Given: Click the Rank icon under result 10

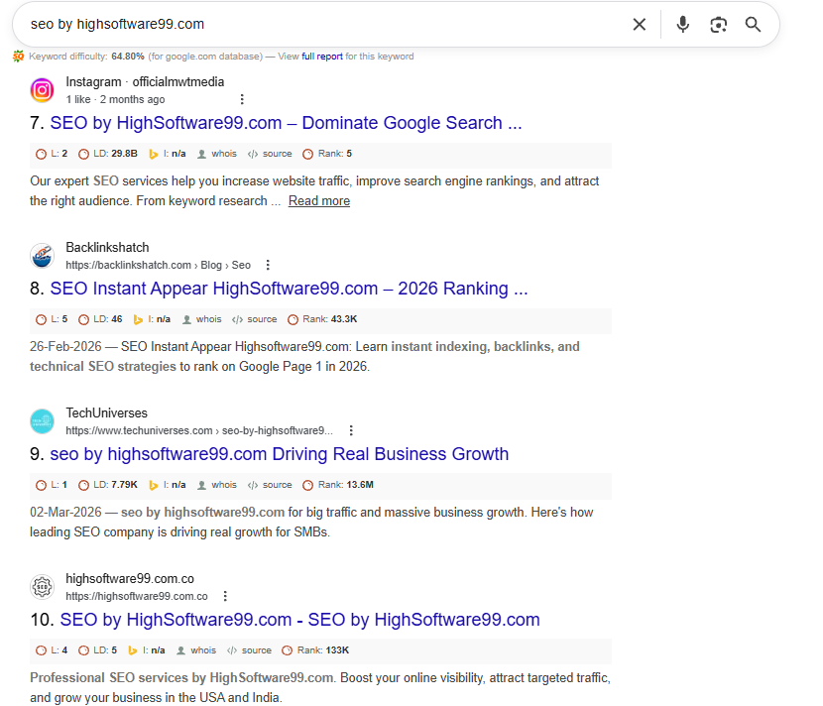Looking at the screenshot, I should pos(288,649).
